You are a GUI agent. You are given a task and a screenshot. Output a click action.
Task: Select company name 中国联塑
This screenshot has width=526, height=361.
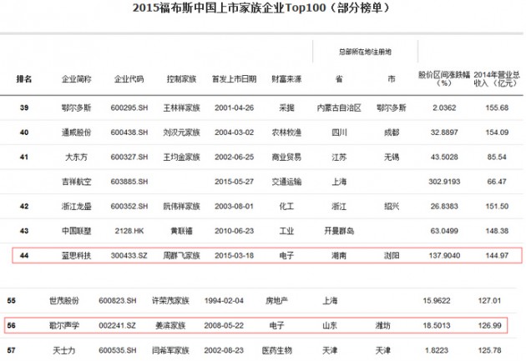tap(77, 231)
